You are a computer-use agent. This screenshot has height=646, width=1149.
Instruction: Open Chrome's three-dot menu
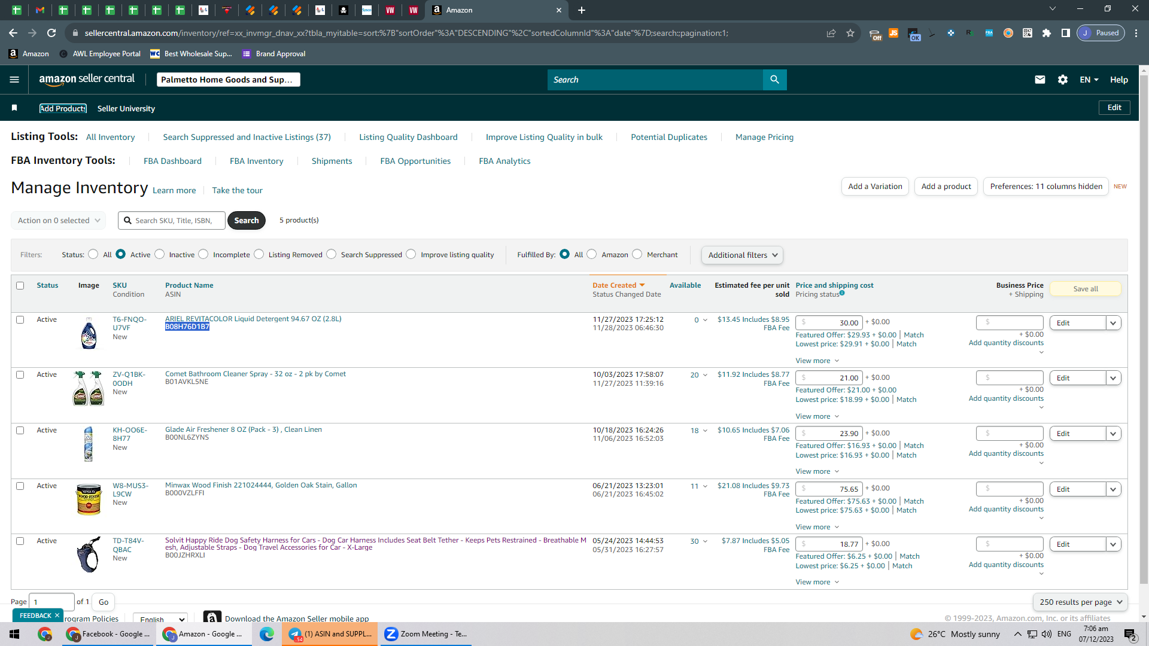click(x=1136, y=33)
